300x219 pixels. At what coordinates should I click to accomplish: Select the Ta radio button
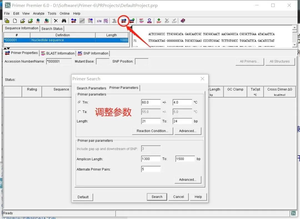pos(79,112)
